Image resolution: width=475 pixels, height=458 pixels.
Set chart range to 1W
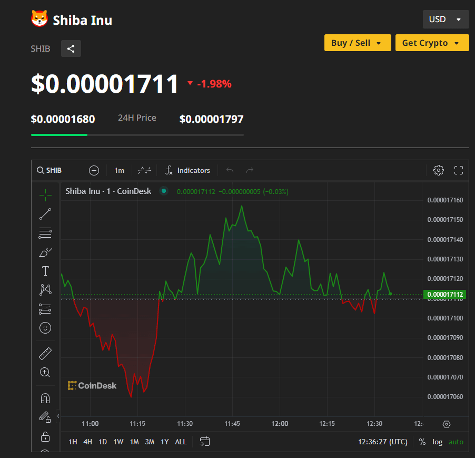(x=118, y=442)
